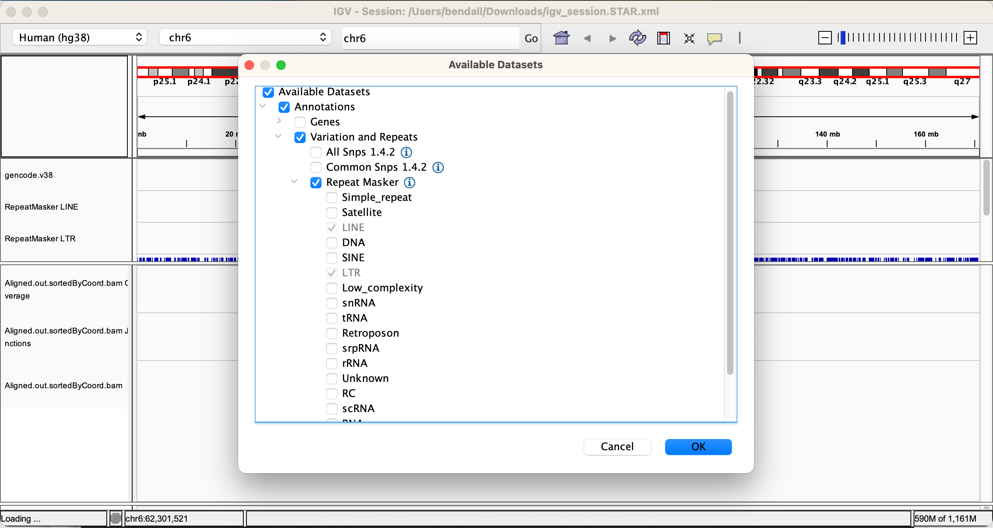Toggle Variation and Repeats checkbox
Viewport: 993px width, 528px height.
tap(300, 137)
